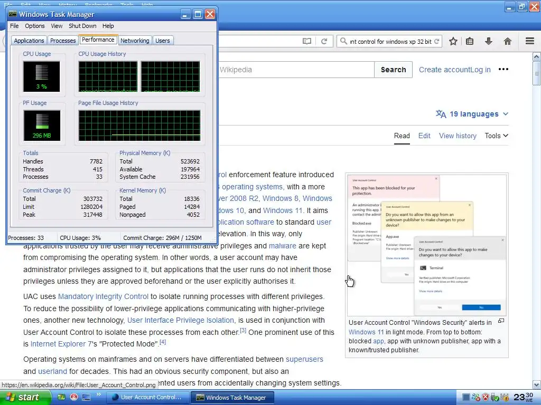Viewport: 541px width, 405px height.
Task: Switch to the Applications tab
Action: point(29,41)
